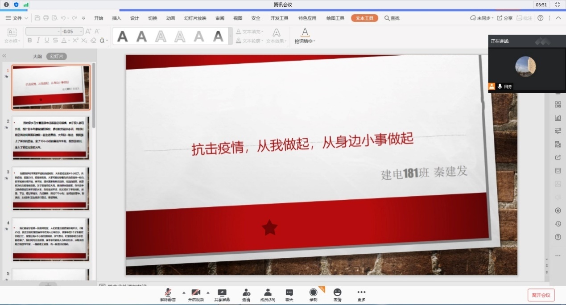The width and height of the screenshot is (566, 305).
Task: Exit fullscreen using top-right collapse icon
Action: 557,4
